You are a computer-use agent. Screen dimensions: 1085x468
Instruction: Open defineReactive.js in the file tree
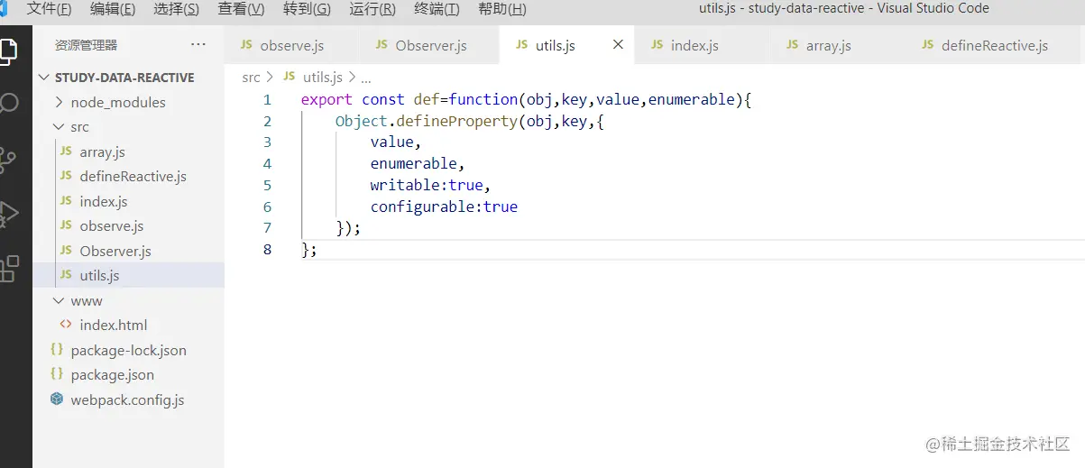click(x=128, y=177)
